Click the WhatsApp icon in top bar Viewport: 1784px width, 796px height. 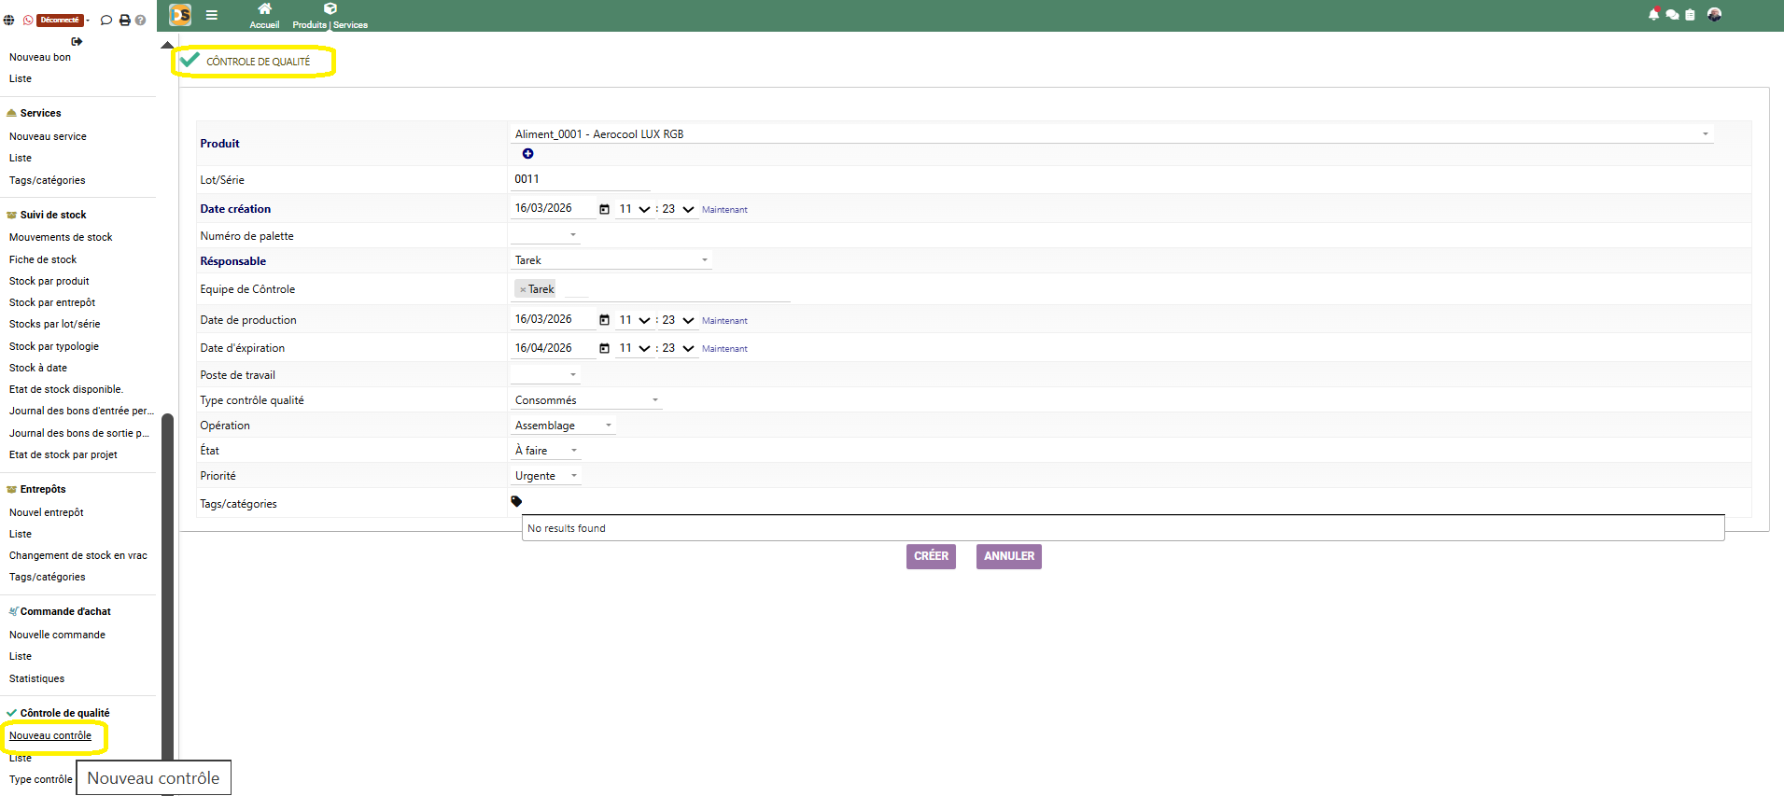click(x=28, y=20)
